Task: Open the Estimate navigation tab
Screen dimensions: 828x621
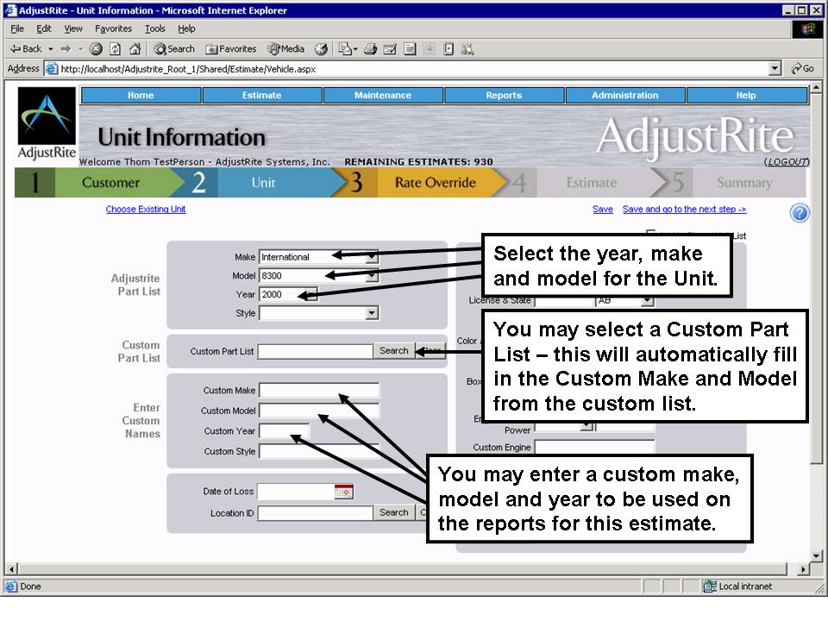Action: click(262, 95)
